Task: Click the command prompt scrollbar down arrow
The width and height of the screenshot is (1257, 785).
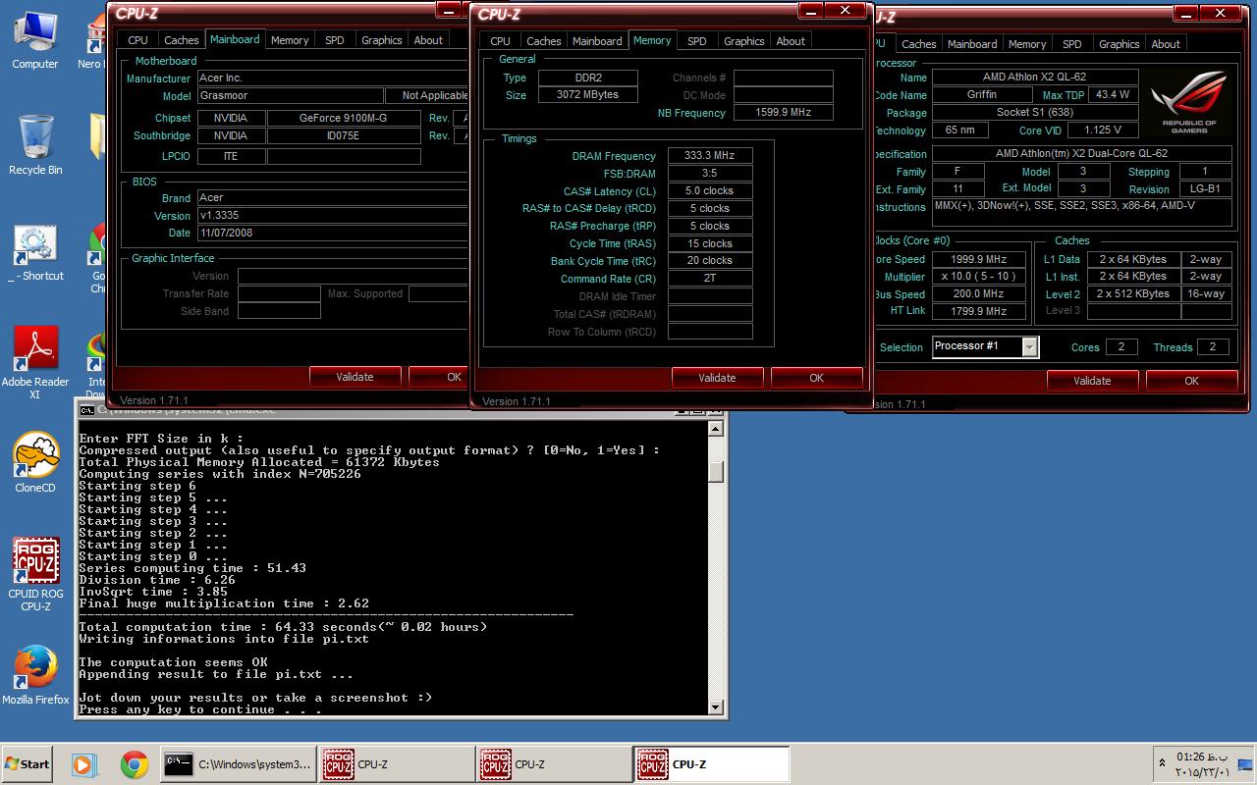Action: [x=716, y=707]
